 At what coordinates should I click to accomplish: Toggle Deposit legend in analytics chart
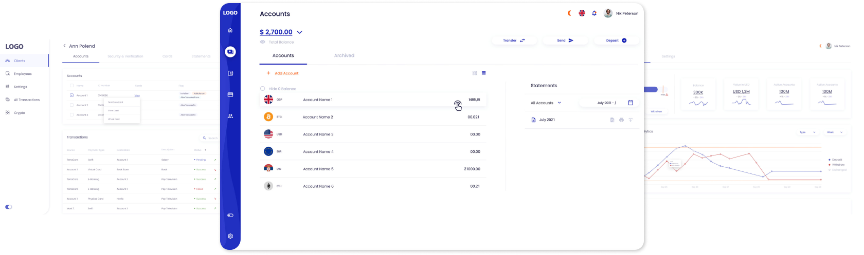[x=836, y=160]
